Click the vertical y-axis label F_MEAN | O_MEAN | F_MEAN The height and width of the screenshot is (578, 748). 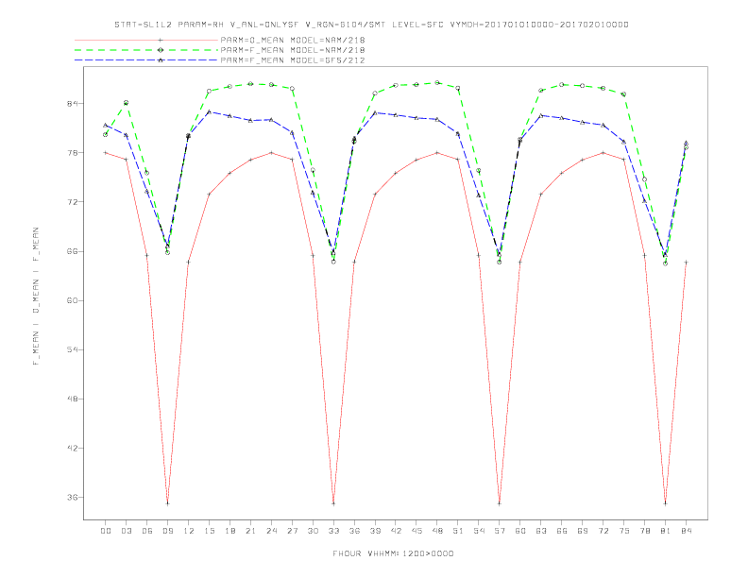click(36, 297)
